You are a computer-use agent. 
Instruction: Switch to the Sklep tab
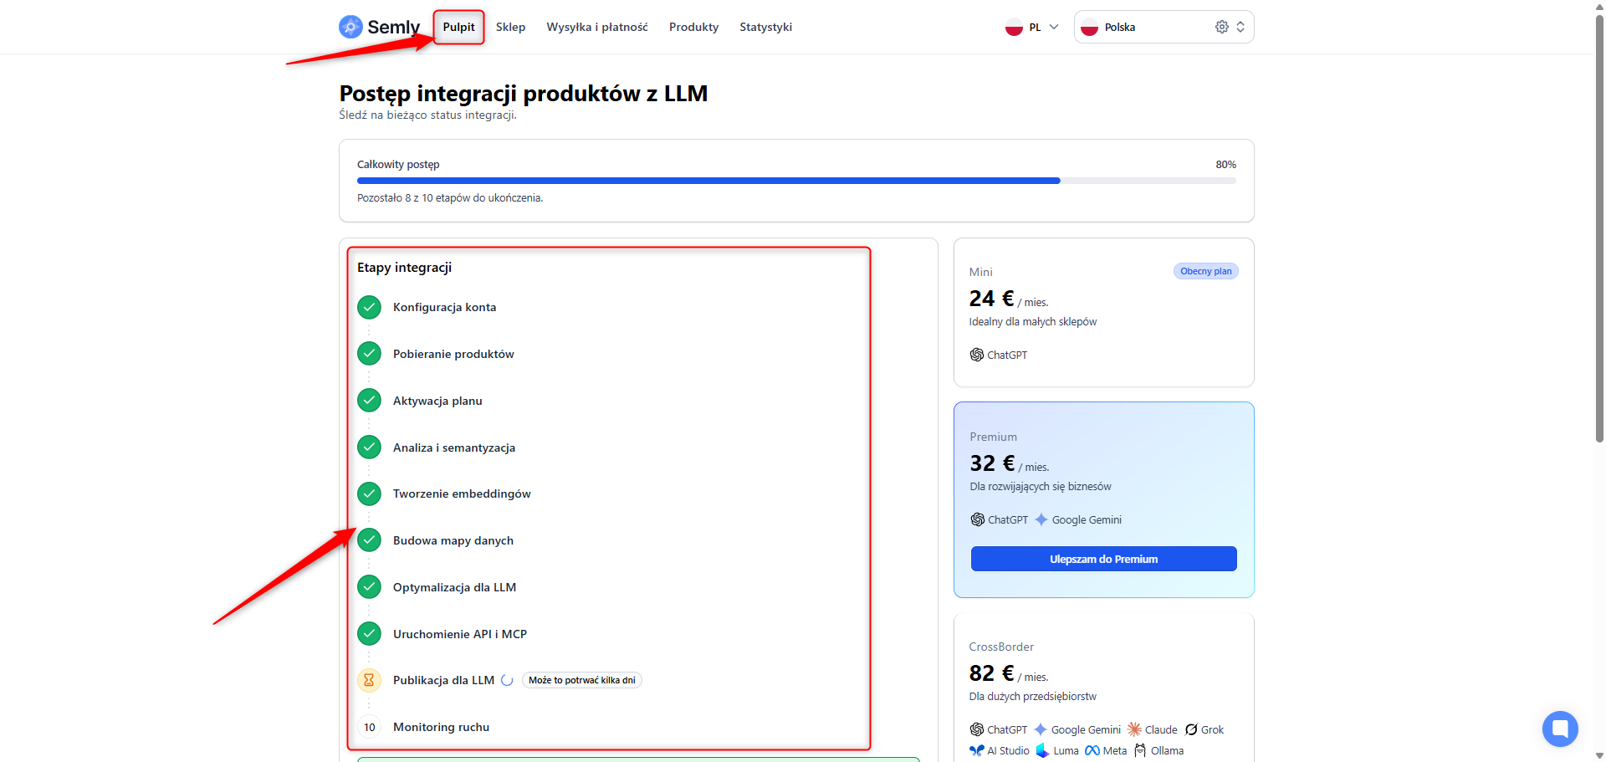[x=510, y=27]
